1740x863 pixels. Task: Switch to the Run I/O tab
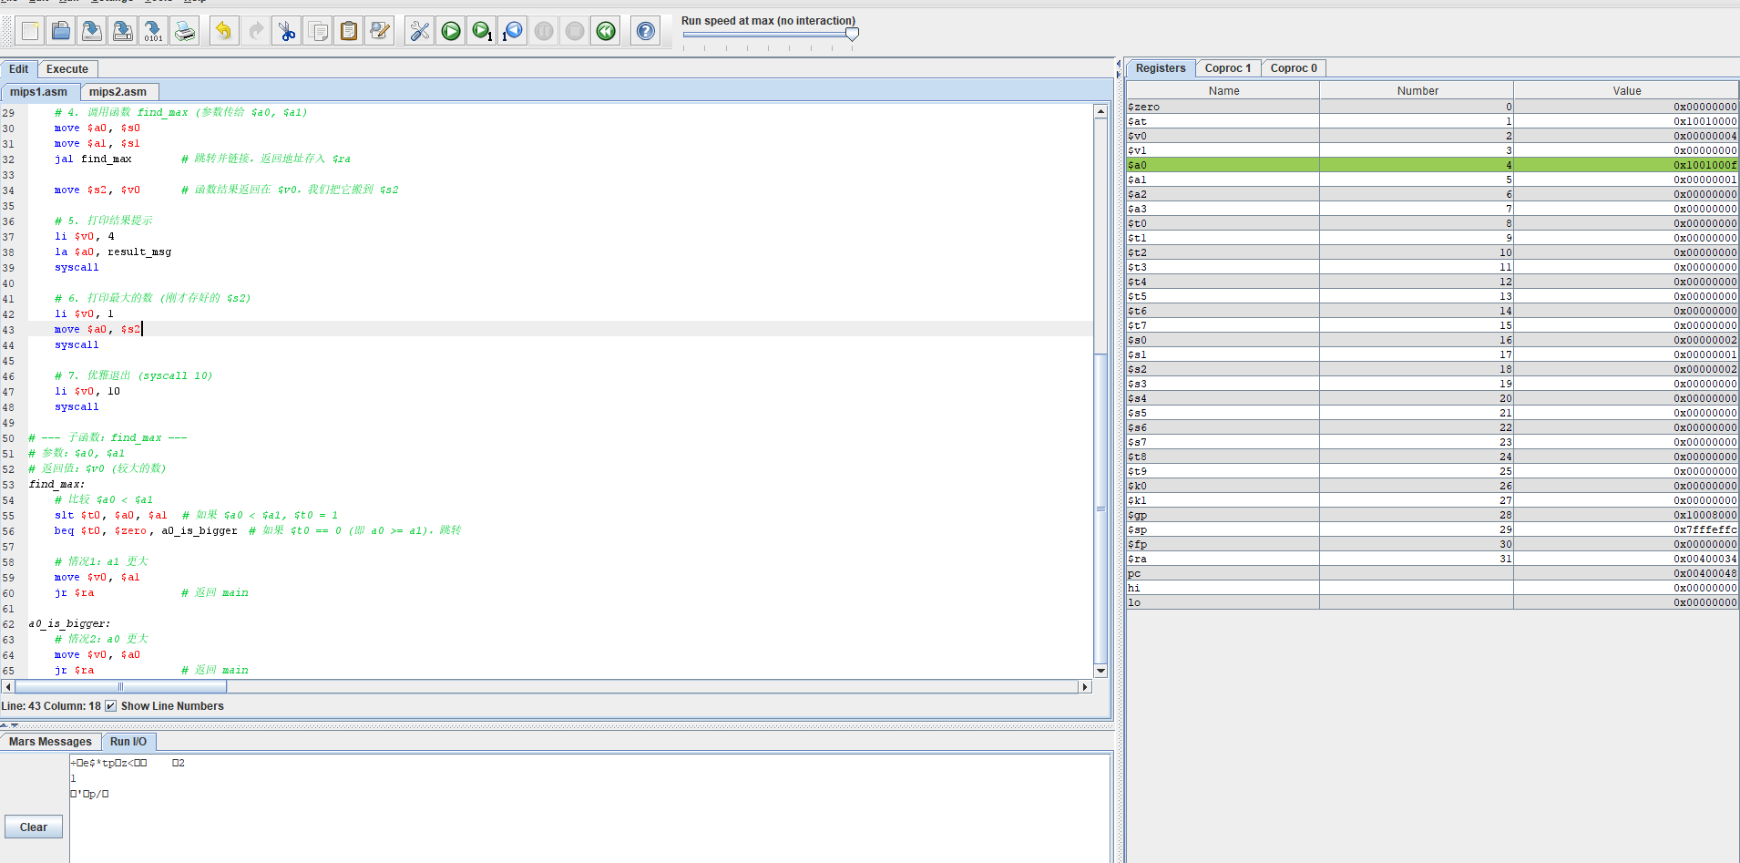pyautogui.click(x=128, y=742)
